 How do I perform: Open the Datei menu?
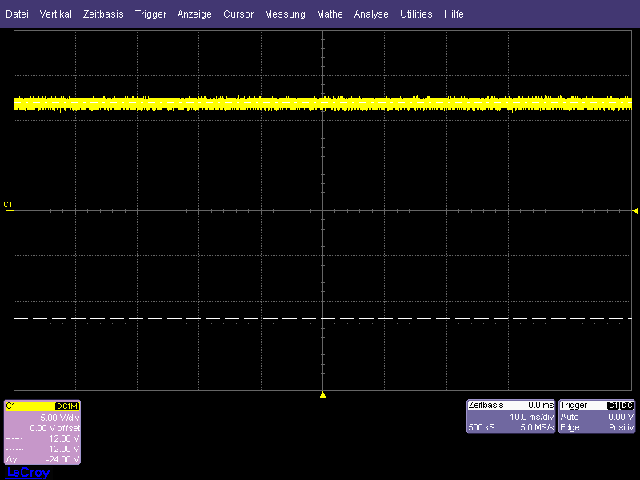(x=17, y=14)
